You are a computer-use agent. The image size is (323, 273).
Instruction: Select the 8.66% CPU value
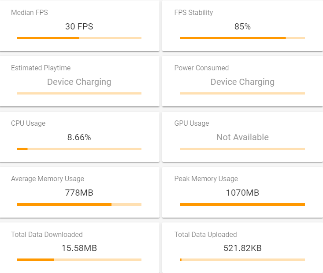[79, 137]
